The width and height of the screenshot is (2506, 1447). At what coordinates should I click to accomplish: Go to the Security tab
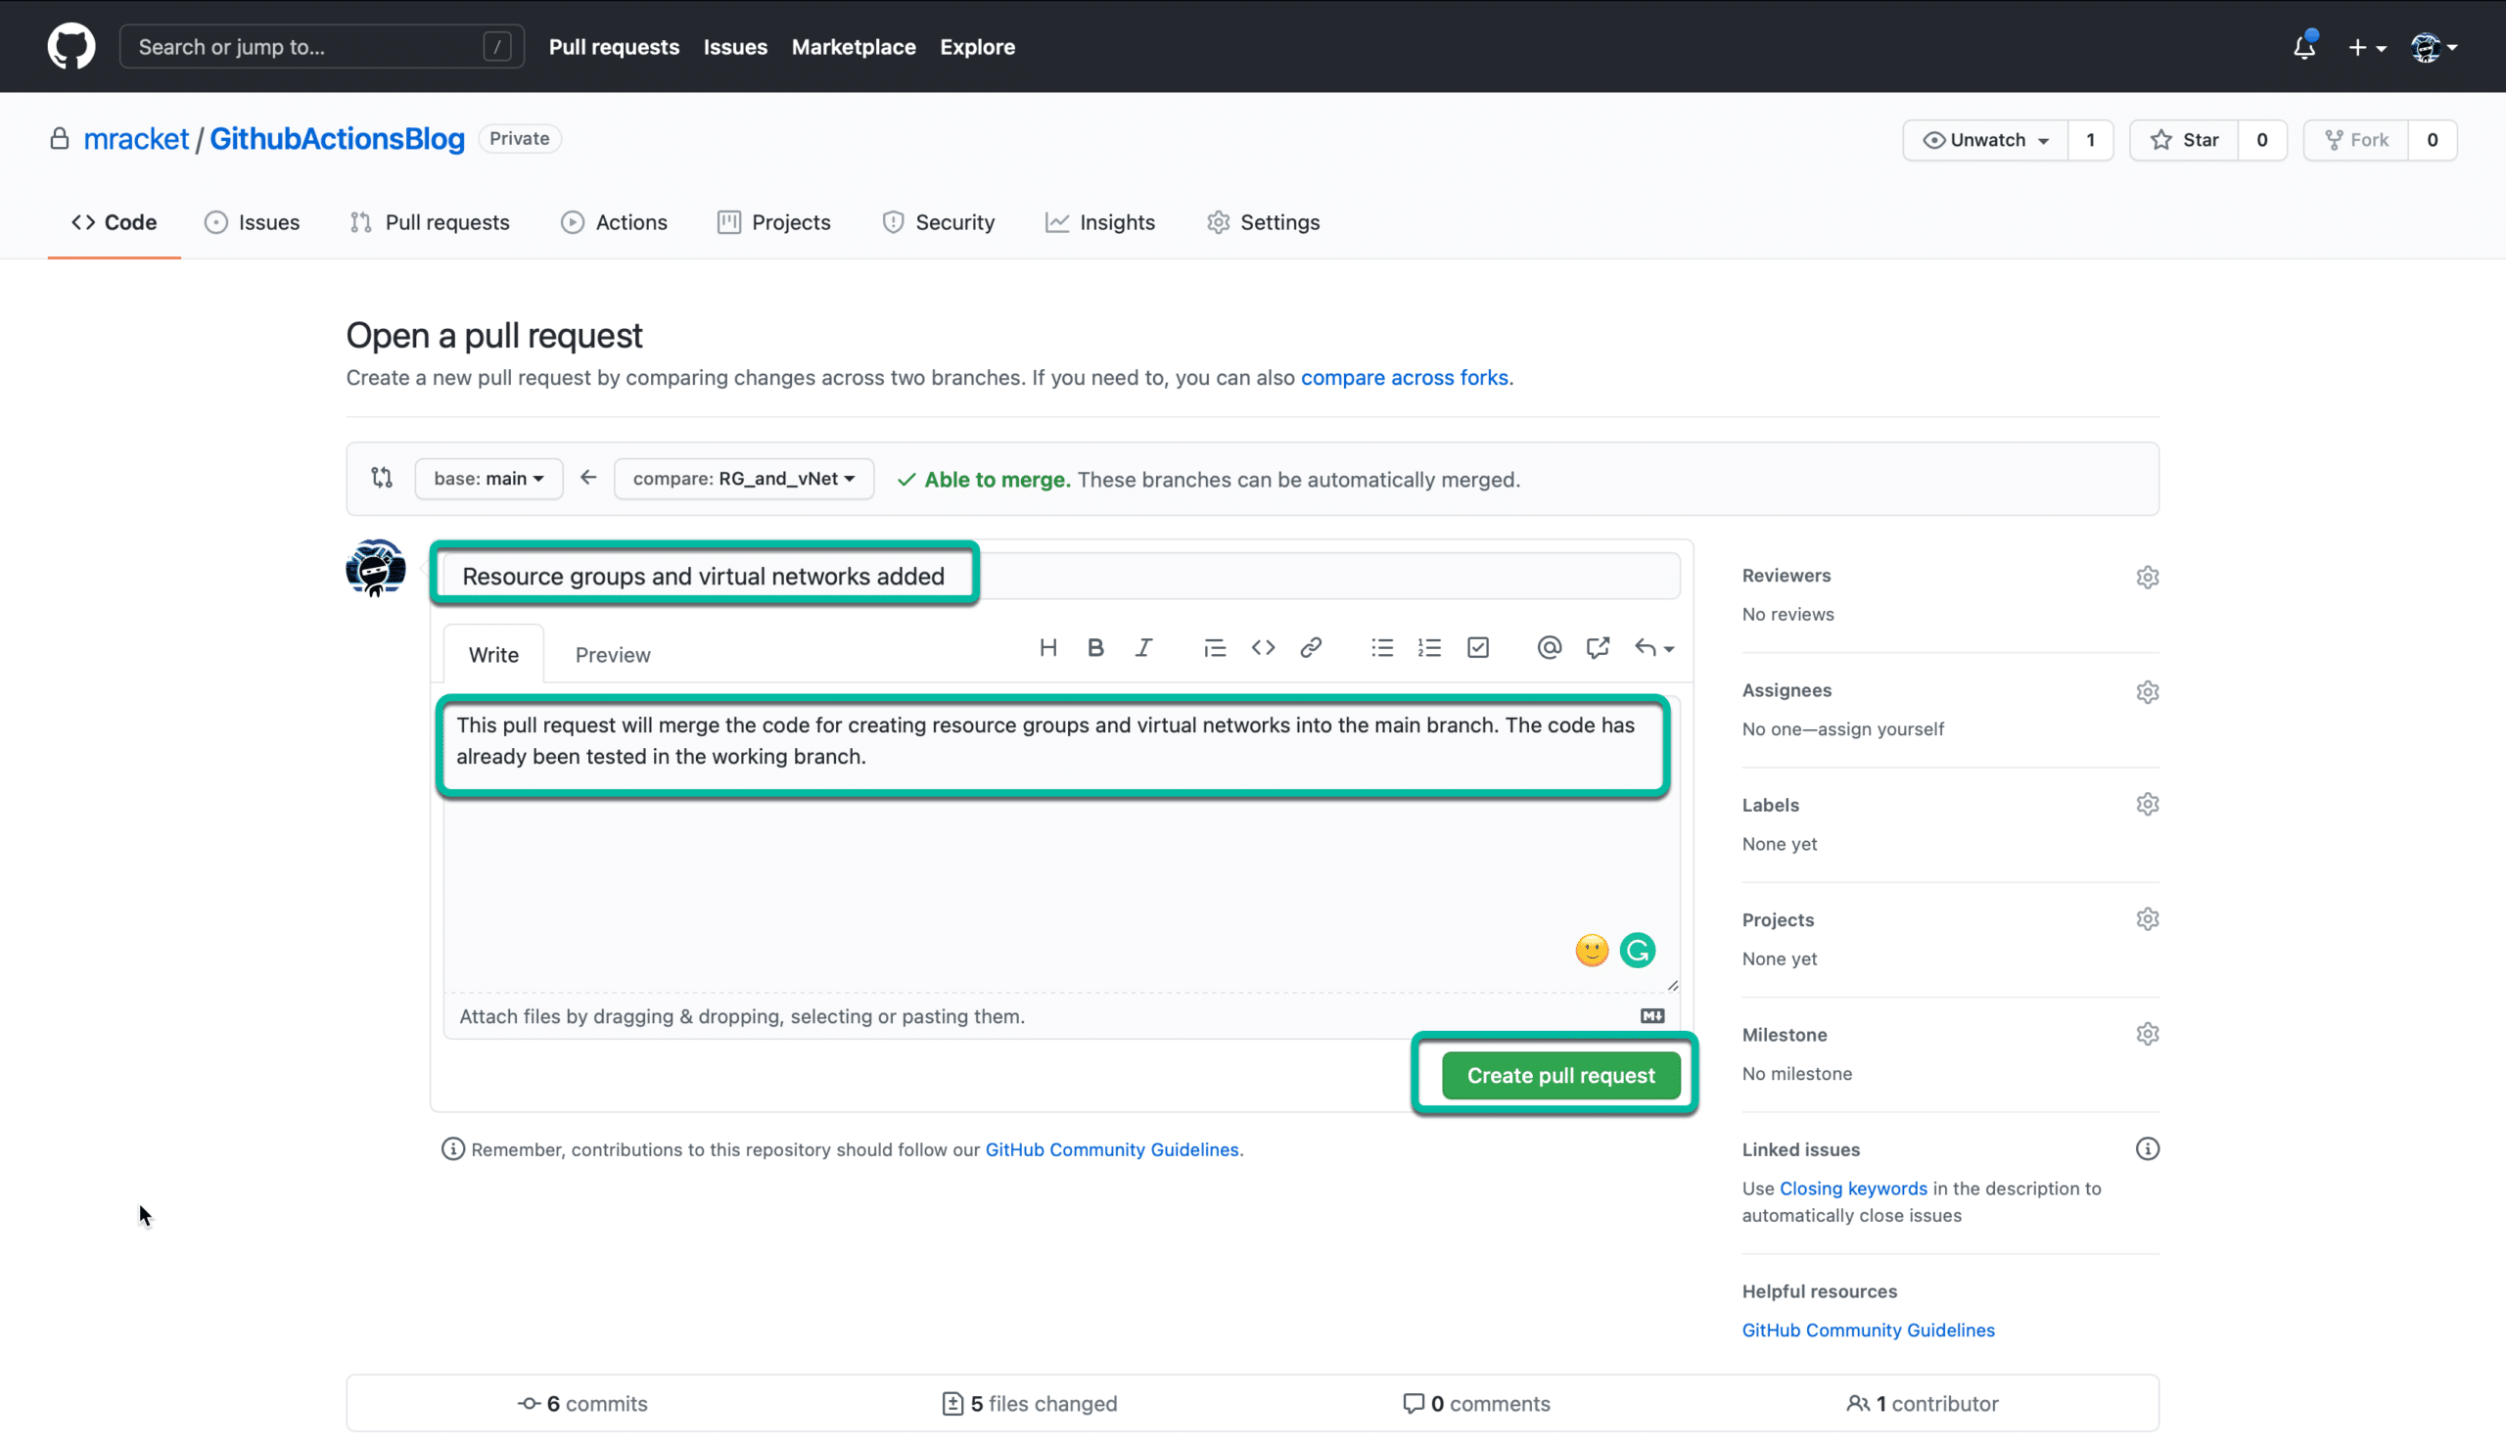click(939, 222)
